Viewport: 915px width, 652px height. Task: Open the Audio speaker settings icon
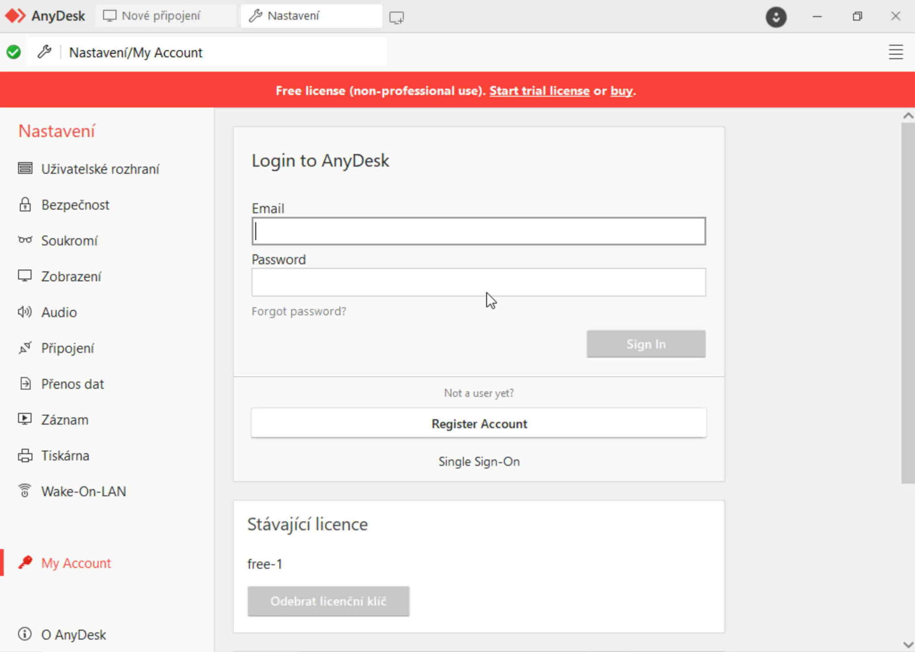(x=25, y=312)
